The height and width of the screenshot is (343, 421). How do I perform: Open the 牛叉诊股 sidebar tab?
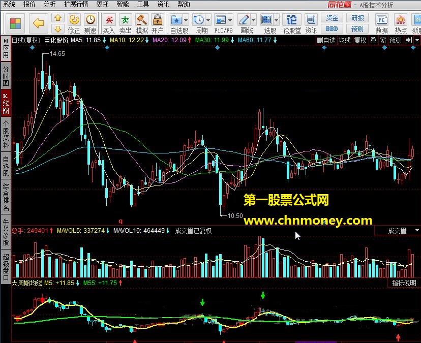6,232
